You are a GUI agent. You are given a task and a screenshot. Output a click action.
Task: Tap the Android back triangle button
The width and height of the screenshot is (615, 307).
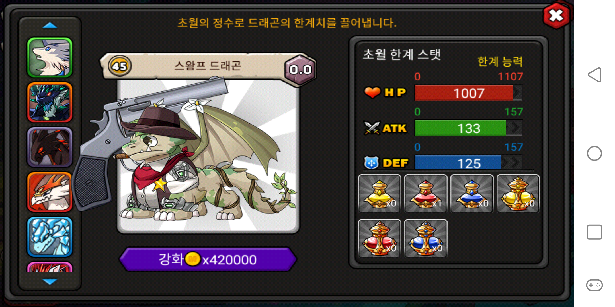[594, 75]
